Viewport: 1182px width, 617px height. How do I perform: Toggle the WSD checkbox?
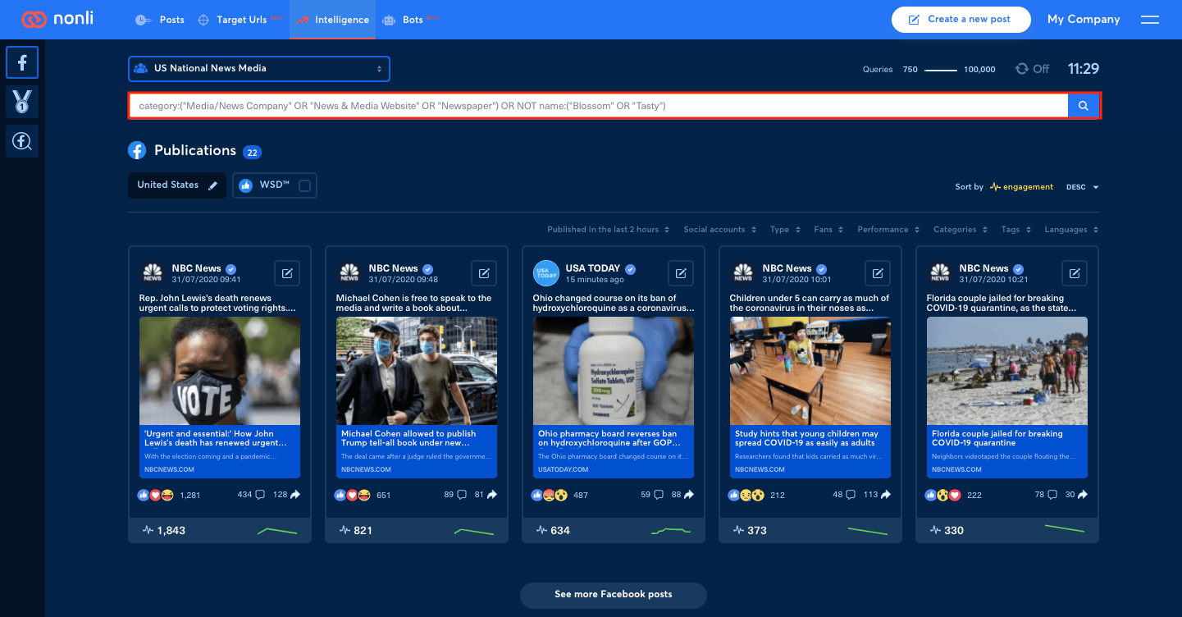pos(304,186)
